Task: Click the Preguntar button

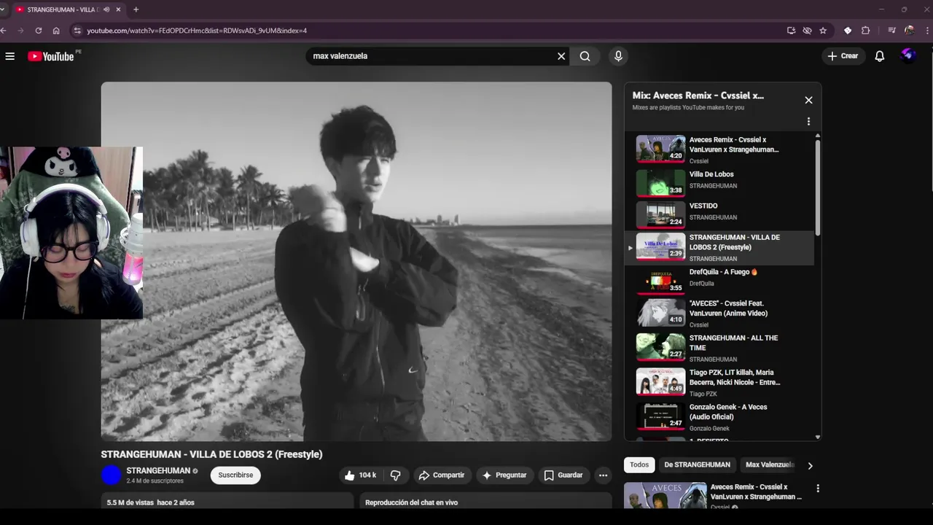Action: pos(504,475)
